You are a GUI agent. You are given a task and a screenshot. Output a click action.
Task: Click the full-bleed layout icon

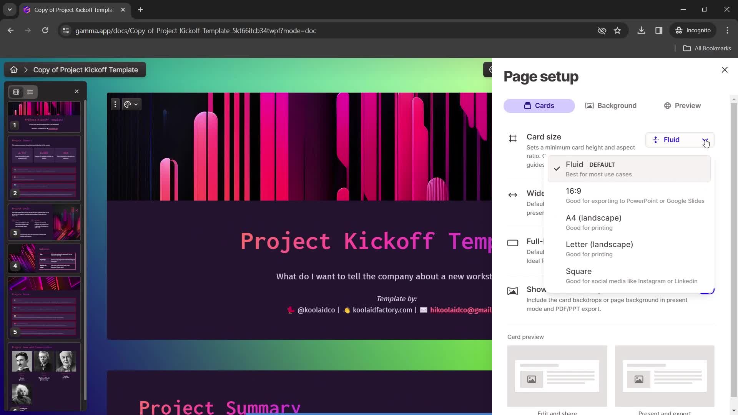point(513,243)
